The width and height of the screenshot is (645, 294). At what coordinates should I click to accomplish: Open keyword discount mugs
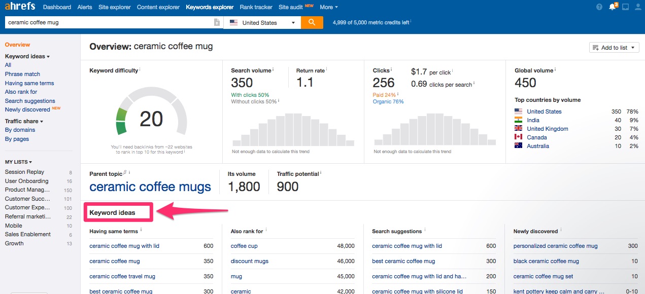[250, 261]
